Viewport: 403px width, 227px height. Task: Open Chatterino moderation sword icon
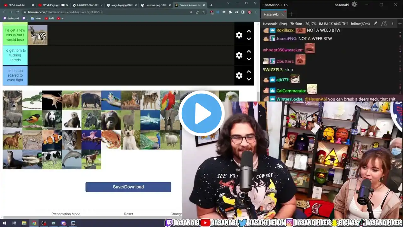coord(375,24)
